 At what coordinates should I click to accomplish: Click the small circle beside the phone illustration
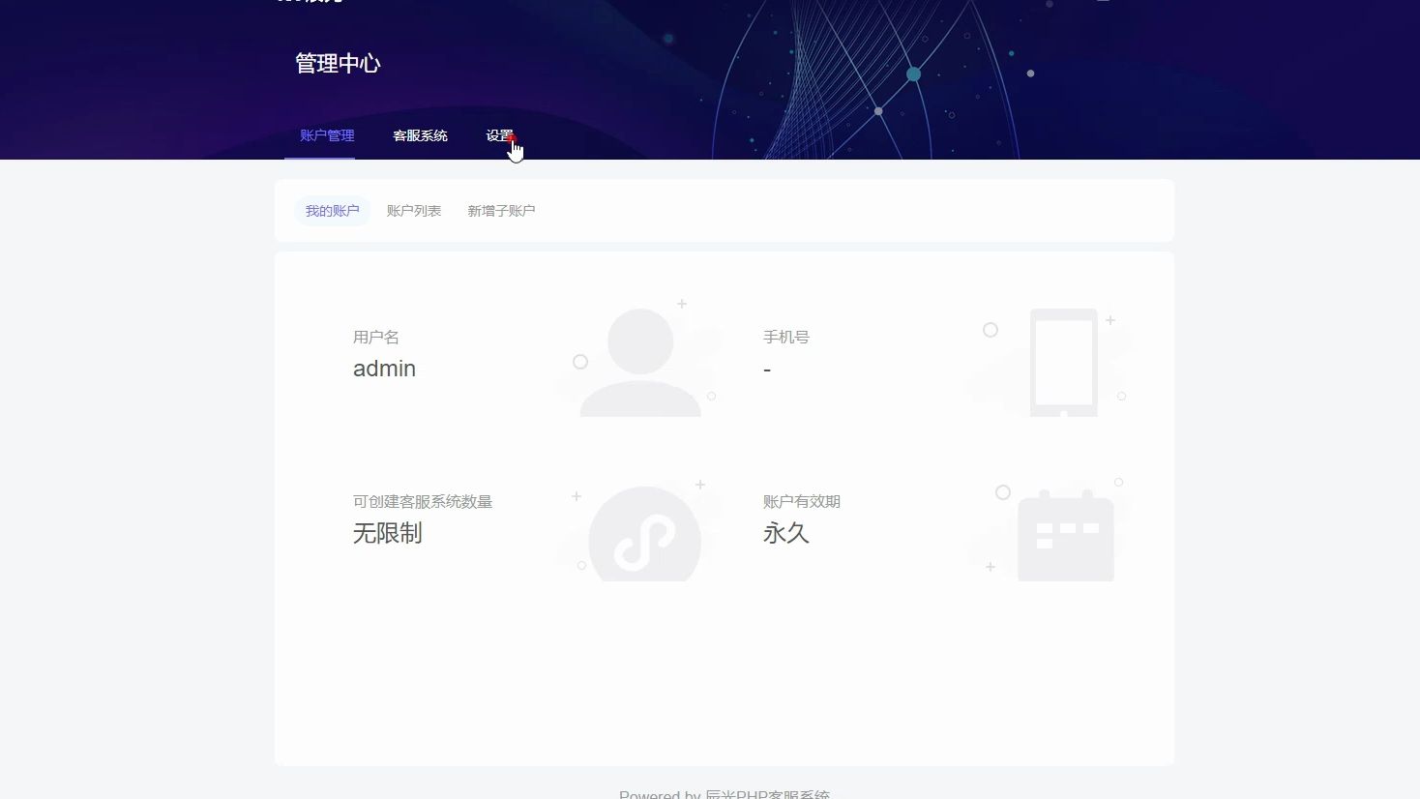click(x=990, y=330)
